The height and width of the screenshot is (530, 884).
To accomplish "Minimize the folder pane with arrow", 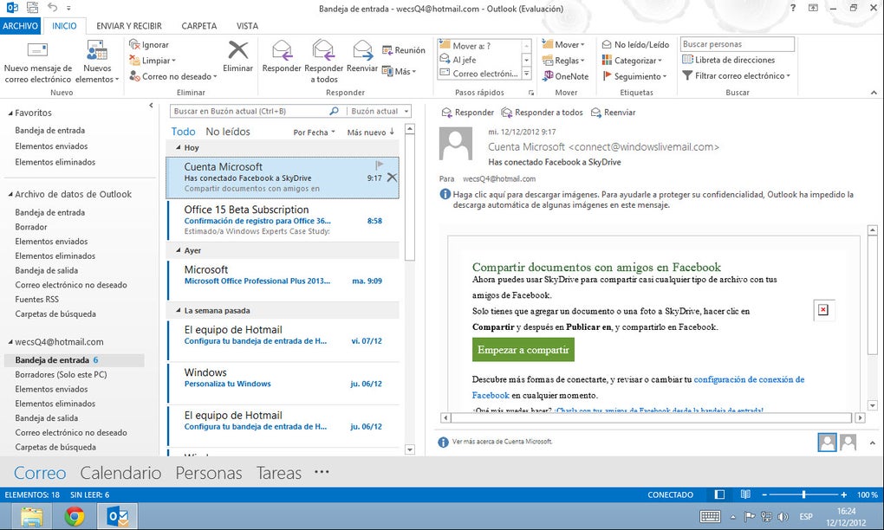I will pyautogui.click(x=151, y=106).
